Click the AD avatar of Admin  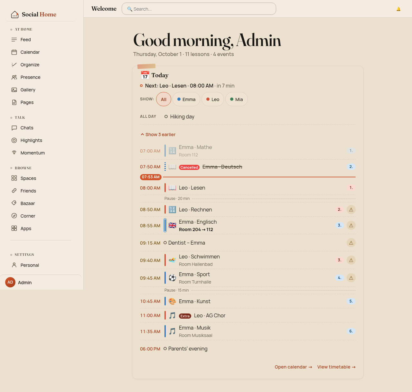pyautogui.click(x=10, y=282)
